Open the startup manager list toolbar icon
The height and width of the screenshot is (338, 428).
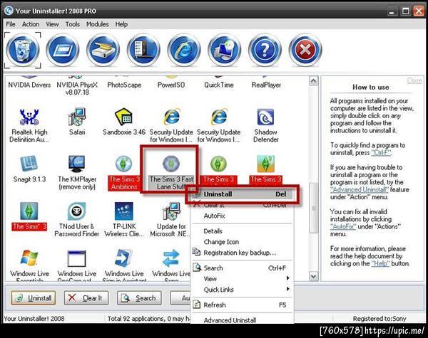click(x=143, y=50)
